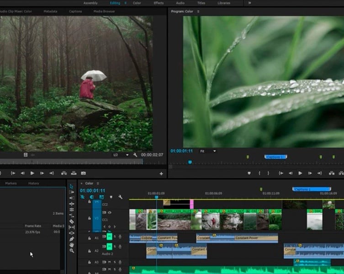The height and width of the screenshot is (274, 344).
Task: Open Color sequence panel menu
Action: pos(98,183)
